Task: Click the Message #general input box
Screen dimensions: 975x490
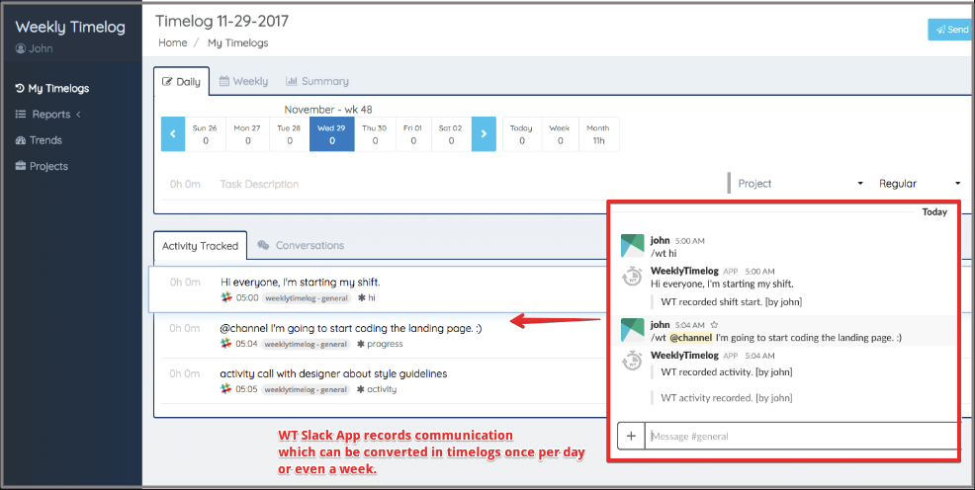Action: point(801,436)
